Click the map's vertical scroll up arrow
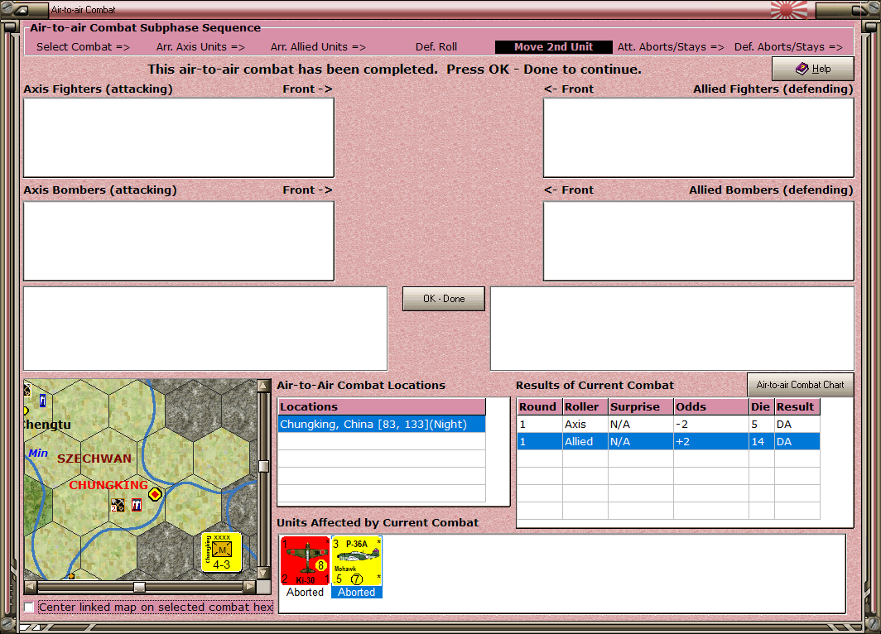Viewport: 881px width, 634px height. 263,386
